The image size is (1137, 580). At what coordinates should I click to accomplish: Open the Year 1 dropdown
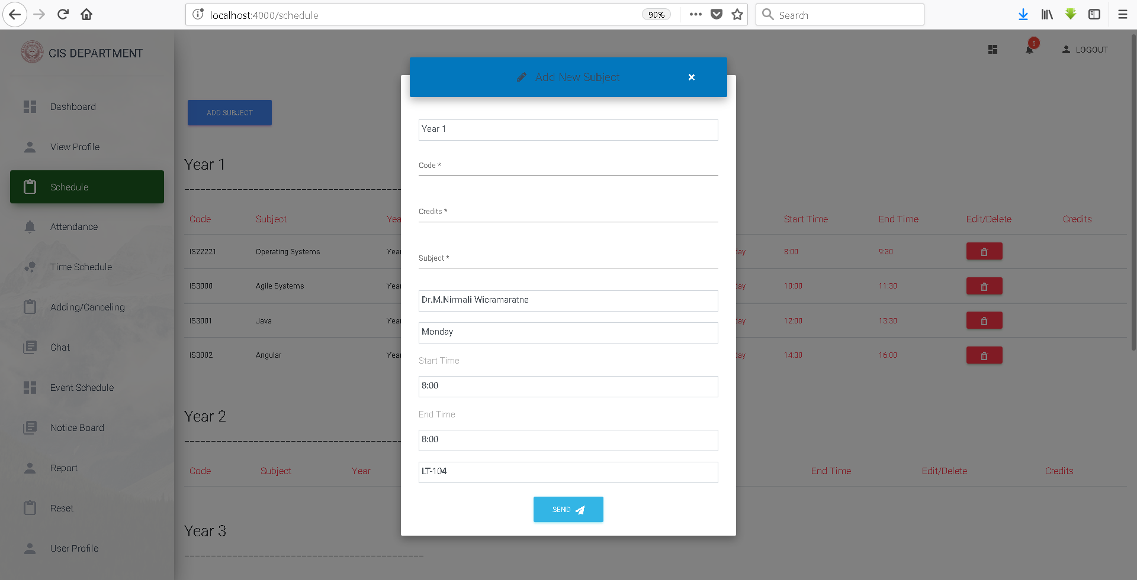click(568, 130)
